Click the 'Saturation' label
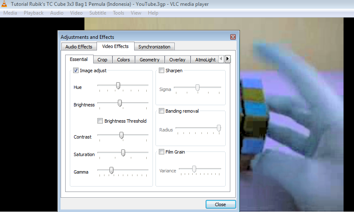 84,154
